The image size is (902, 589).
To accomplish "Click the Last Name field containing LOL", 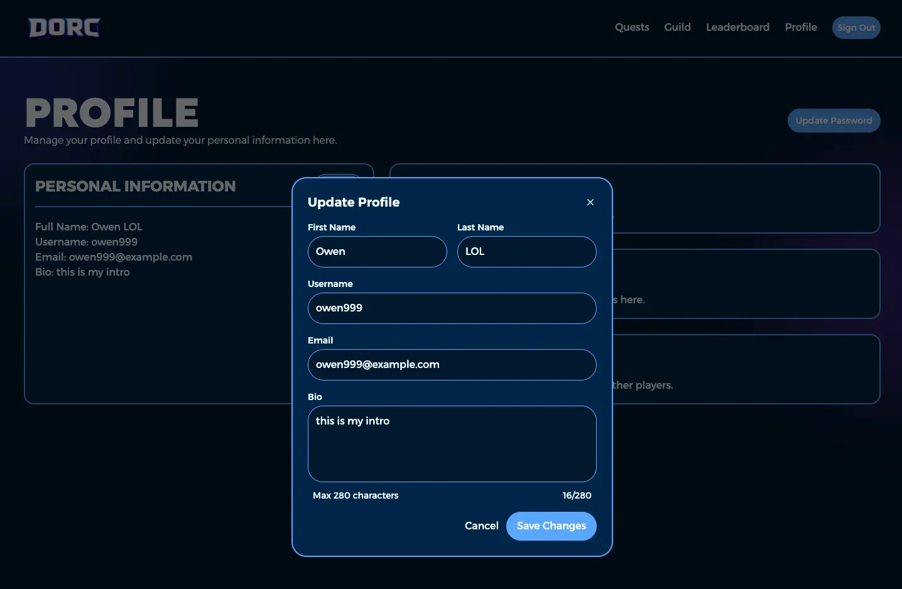I will click(x=526, y=252).
